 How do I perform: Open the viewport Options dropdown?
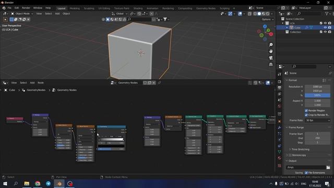click(x=267, y=19)
